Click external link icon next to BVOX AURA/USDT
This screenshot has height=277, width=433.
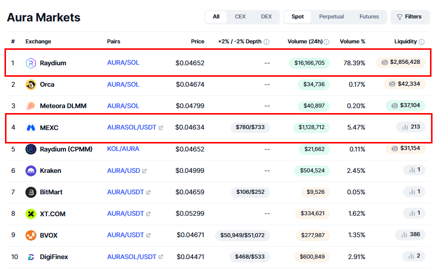148,235
